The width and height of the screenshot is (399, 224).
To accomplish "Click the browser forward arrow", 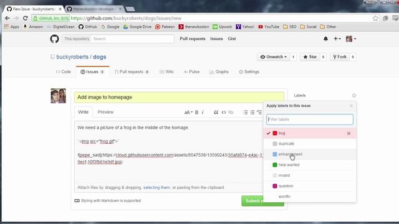I will point(16,18).
